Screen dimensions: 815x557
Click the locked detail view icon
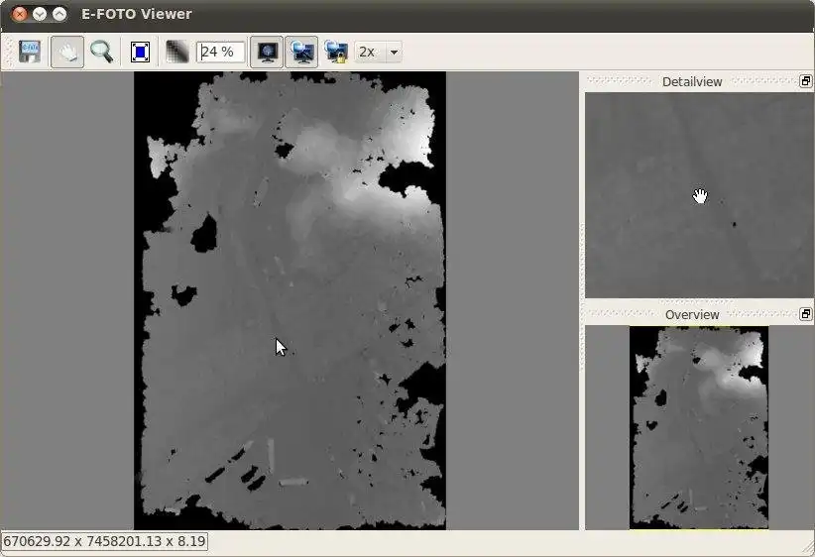[336, 52]
